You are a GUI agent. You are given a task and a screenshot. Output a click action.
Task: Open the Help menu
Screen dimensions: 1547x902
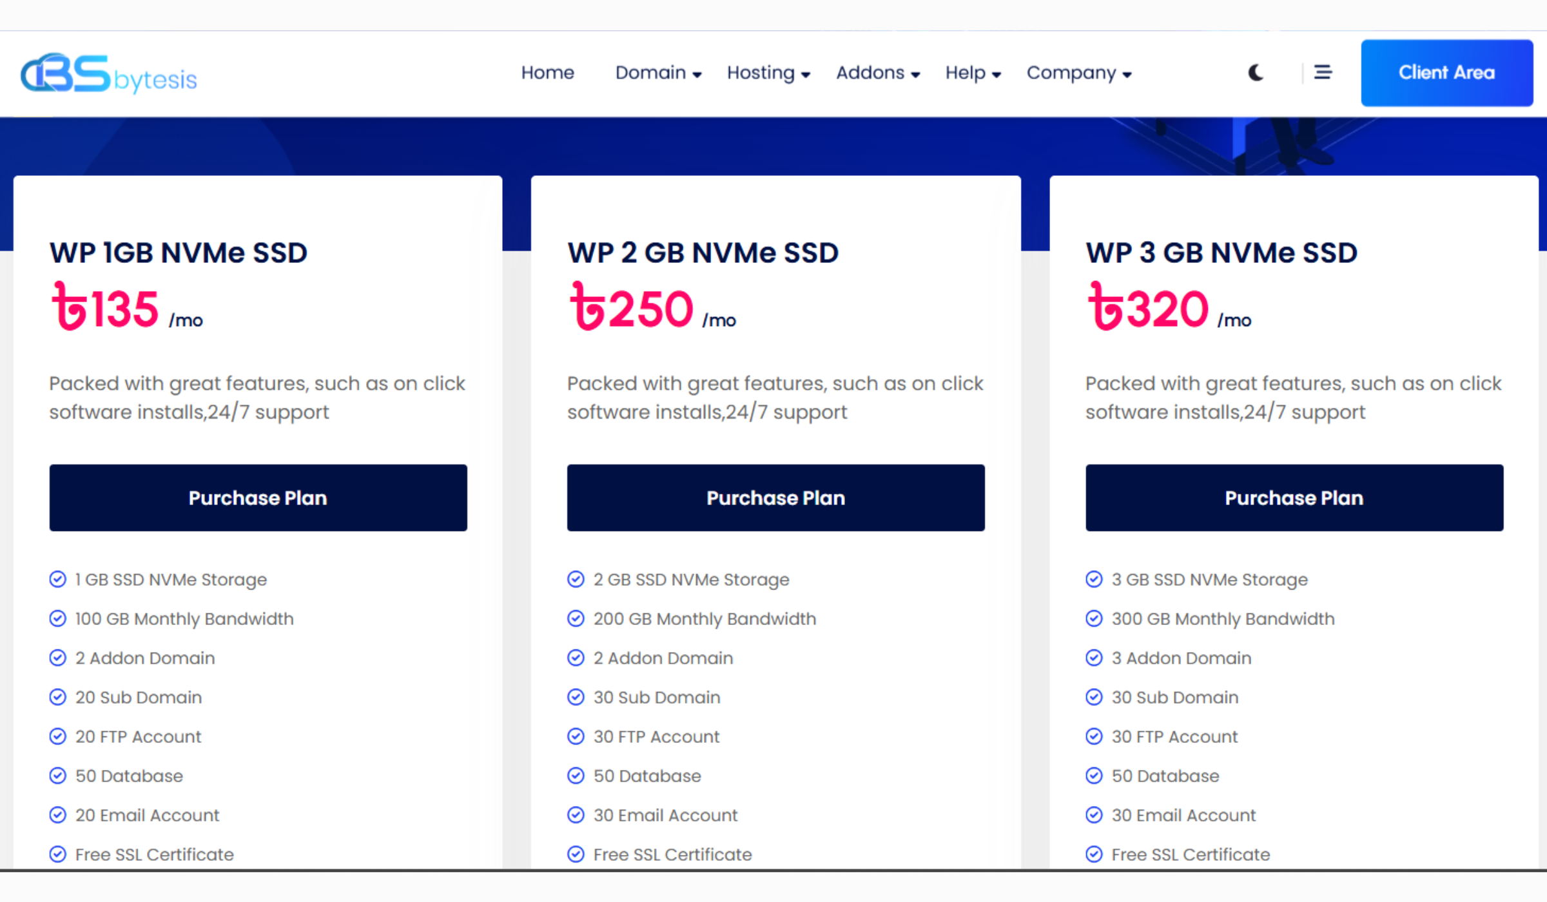[x=972, y=73]
